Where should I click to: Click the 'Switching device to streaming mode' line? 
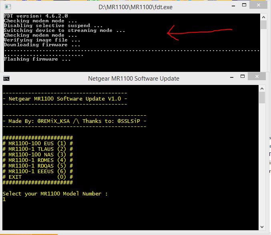64,30
